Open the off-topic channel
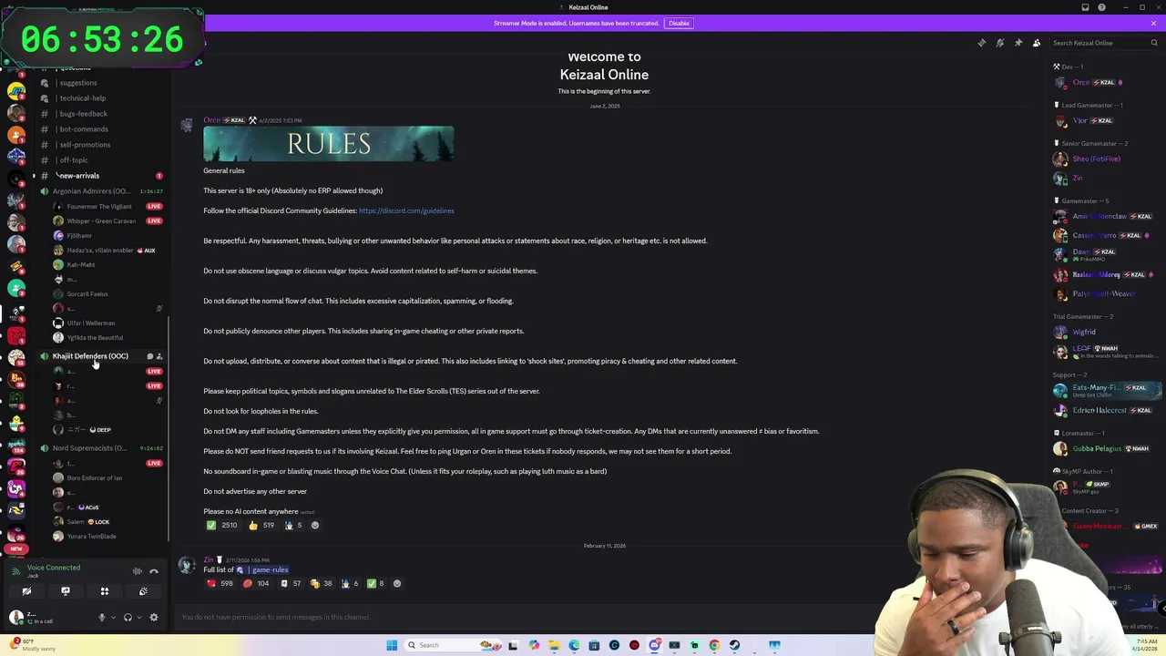The height and width of the screenshot is (656, 1166). pyautogui.click(x=74, y=160)
